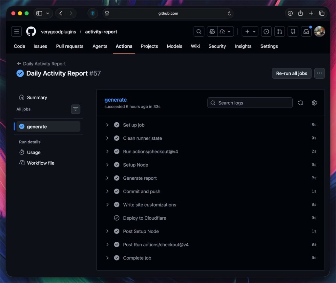Open Safari downloads icon
Screen dimensions: 336x283
(290, 13)
